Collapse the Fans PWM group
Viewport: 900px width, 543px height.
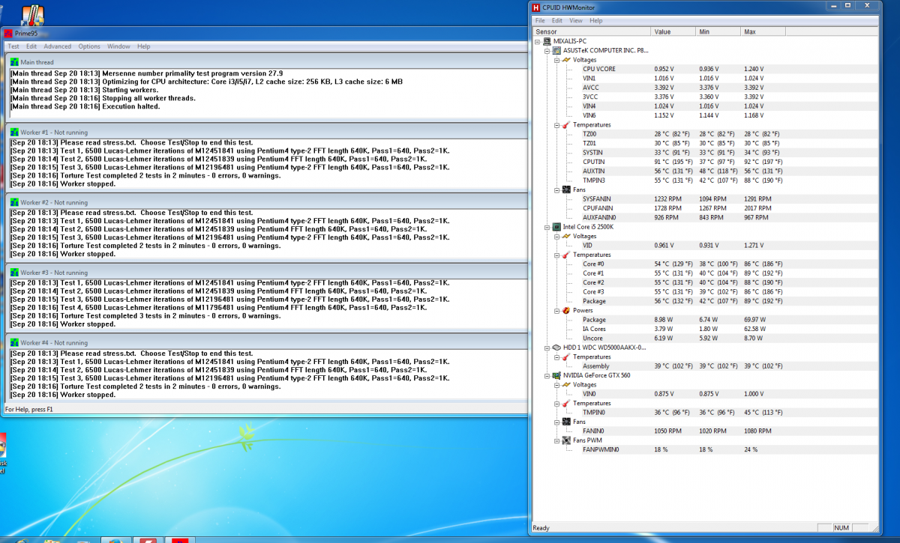coord(556,440)
